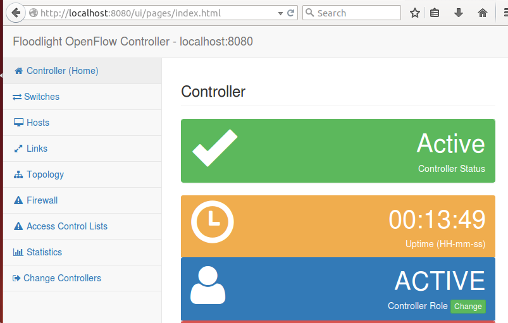This screenshot has width=508, height=323.
Task: Show bookmarks list icon
Action: point(435,13)
